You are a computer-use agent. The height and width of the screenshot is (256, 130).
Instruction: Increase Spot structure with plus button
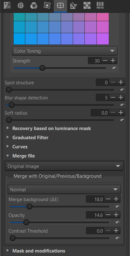tap(121, 82)
